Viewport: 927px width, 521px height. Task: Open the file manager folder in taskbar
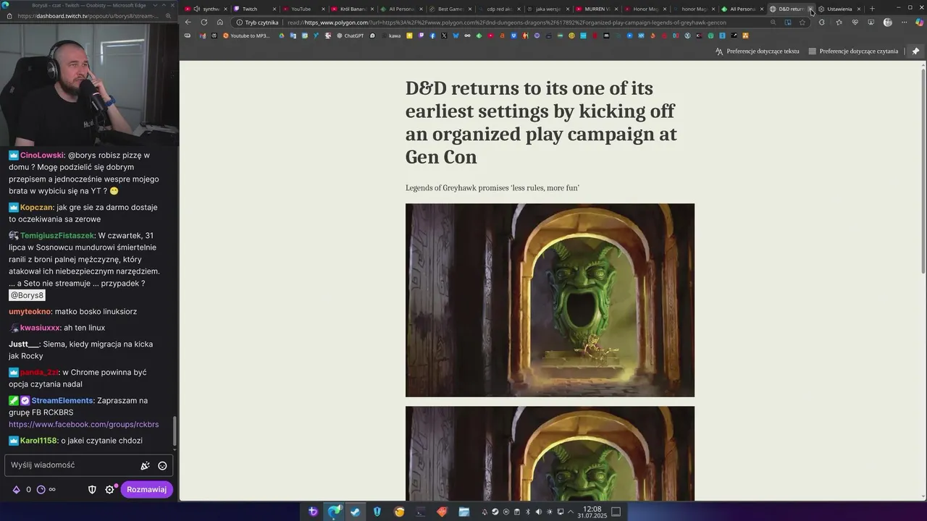pyautogui.click(x=463, y=512)
